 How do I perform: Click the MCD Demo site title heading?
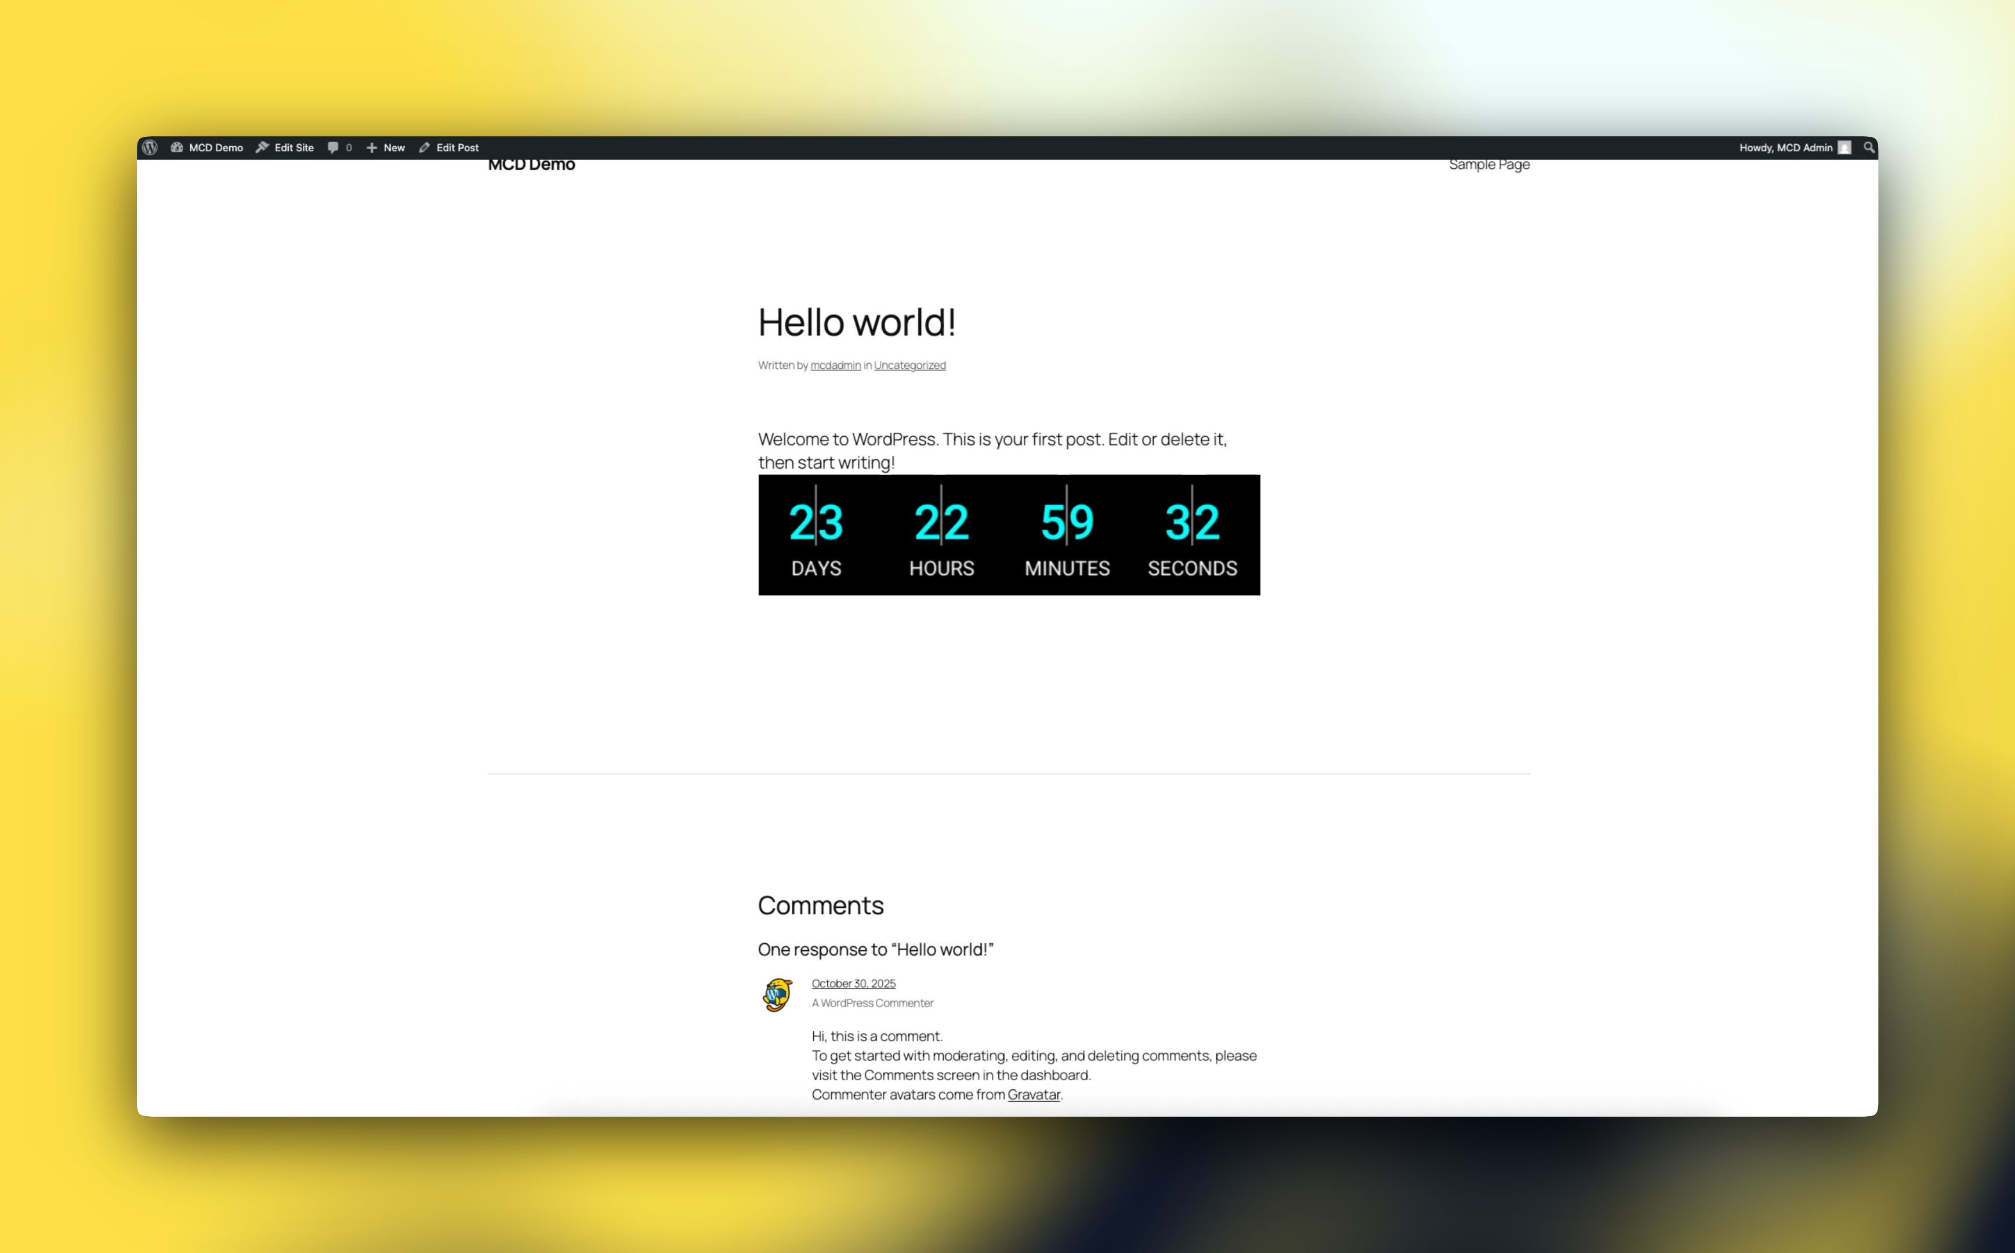pos(532,163)
